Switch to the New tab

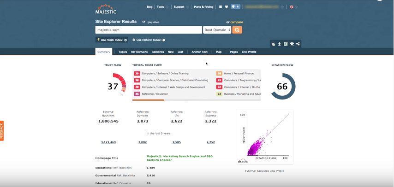click(x=171, y=52)
